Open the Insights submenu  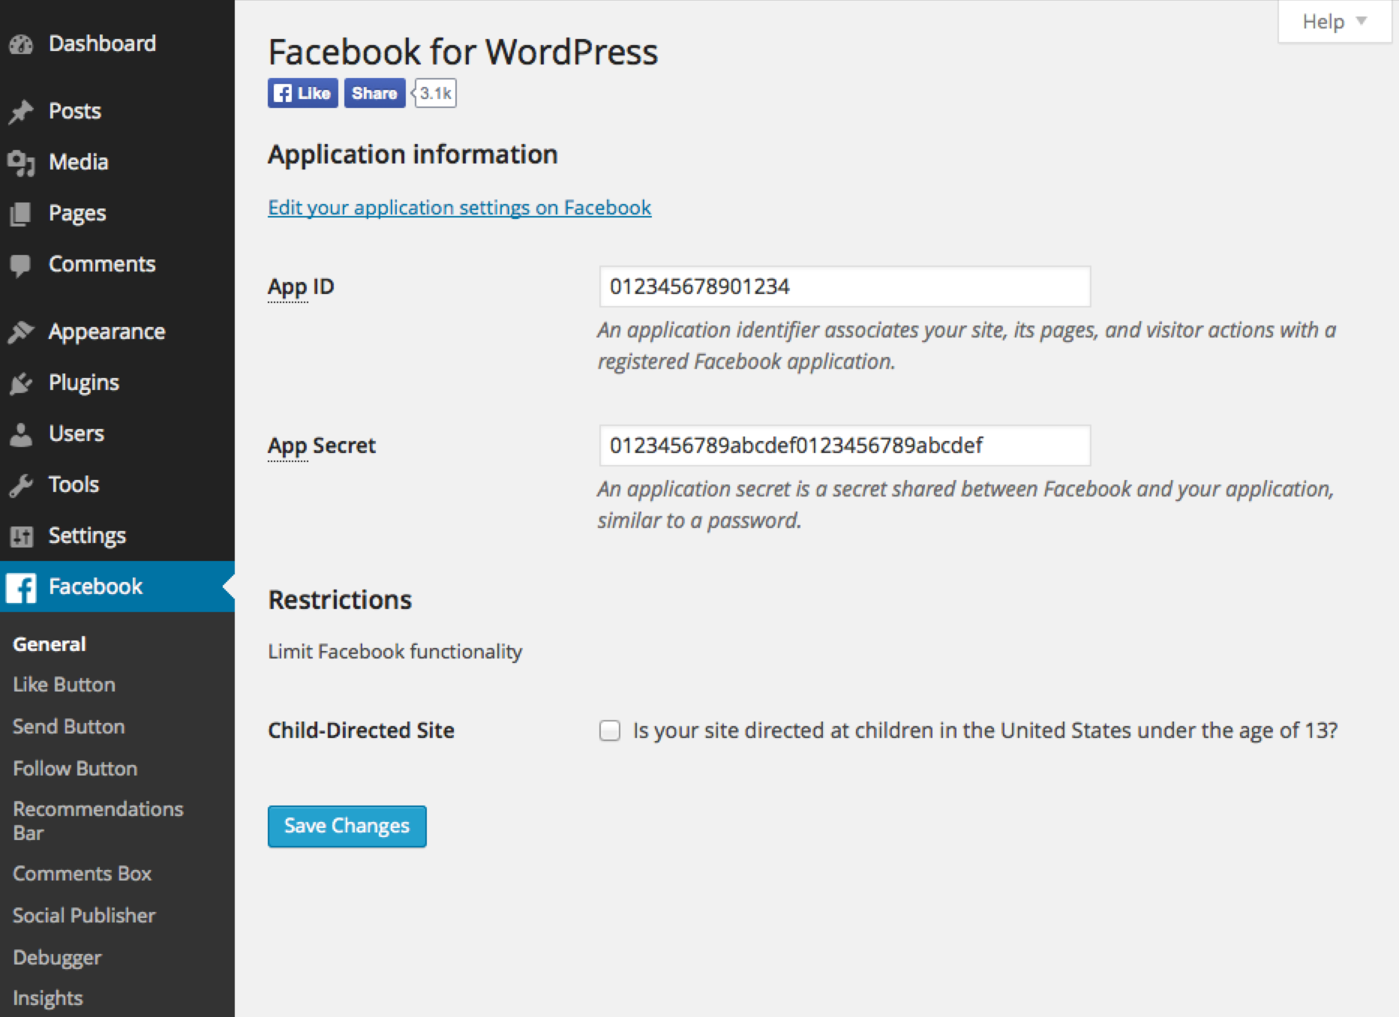(x=48, y=998)
